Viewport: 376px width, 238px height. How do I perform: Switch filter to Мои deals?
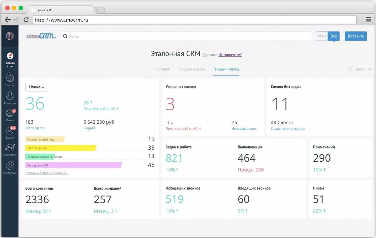(321, 36)
